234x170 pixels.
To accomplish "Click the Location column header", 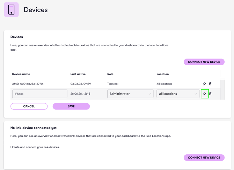I will pyautogui.click(x=163, y=74).
